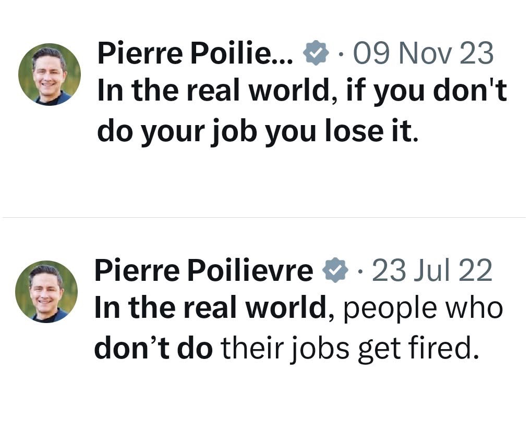Click the verified badge next to 'Pierre Poilievre'
The image size is (531, 421).
[335, 270]
